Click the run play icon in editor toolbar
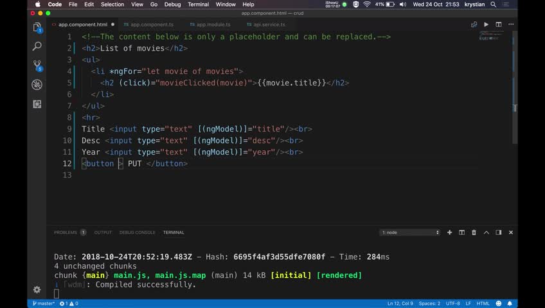The image size is (545, 308). tap(487, 24)
